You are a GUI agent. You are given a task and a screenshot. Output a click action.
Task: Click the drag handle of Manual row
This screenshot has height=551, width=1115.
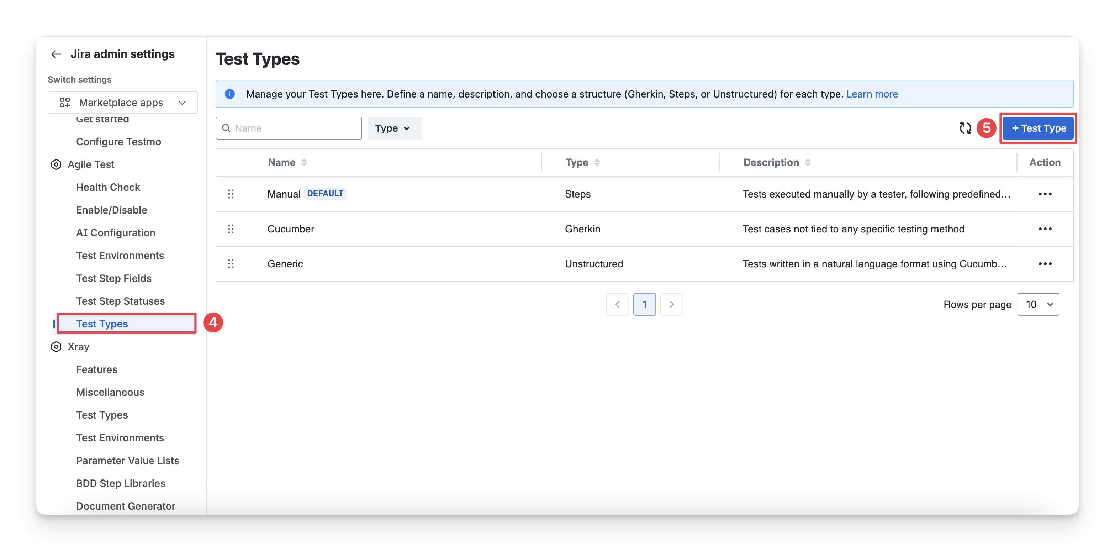coord(231,194)
